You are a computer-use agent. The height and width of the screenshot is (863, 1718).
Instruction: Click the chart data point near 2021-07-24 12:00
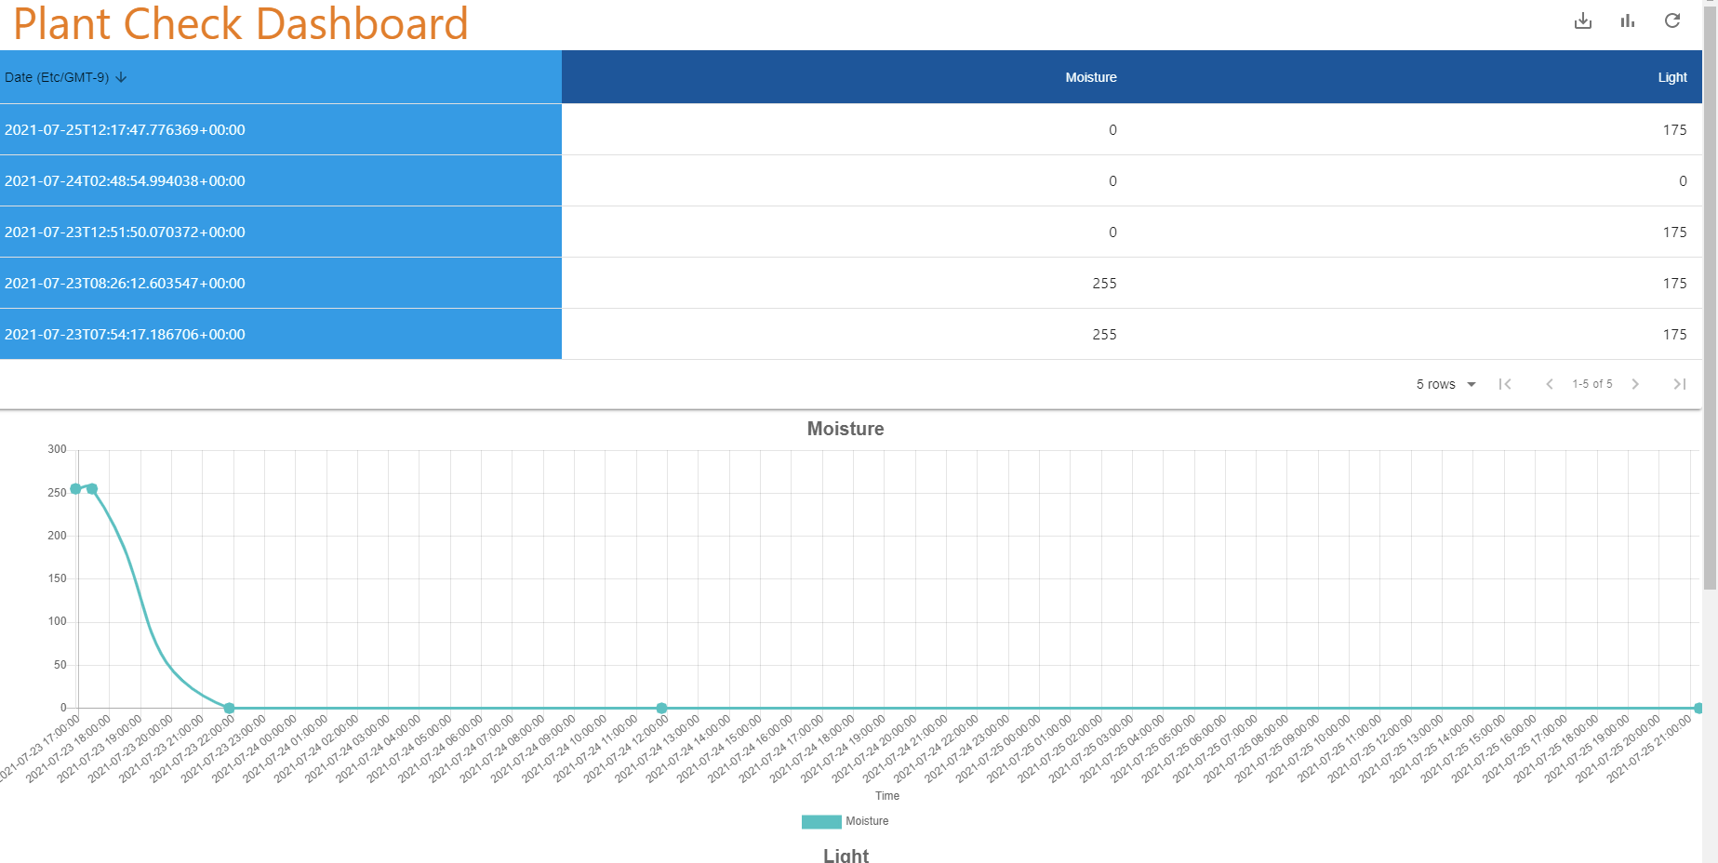pyautogui.click(x=661, y=708)
